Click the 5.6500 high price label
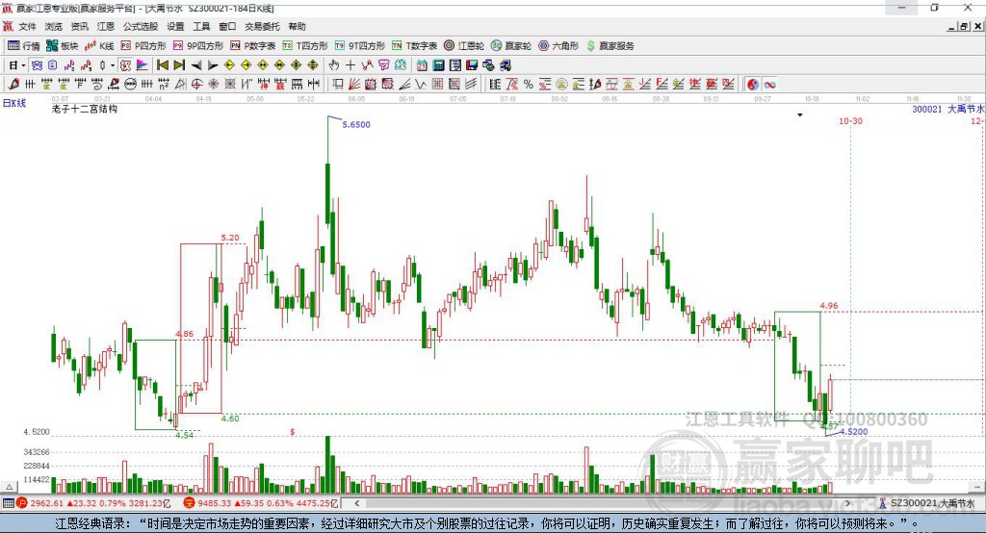The image size is (986, 533). (x=356, y=124)
